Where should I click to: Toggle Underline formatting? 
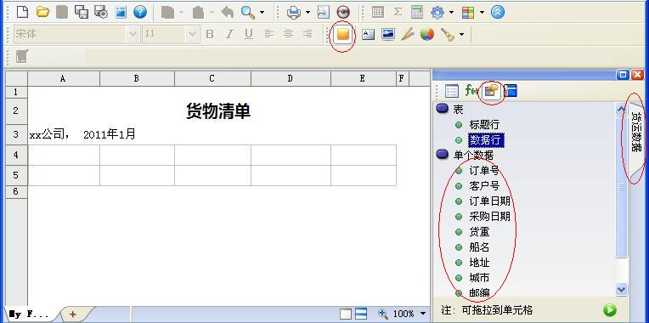tap(248, 34)
